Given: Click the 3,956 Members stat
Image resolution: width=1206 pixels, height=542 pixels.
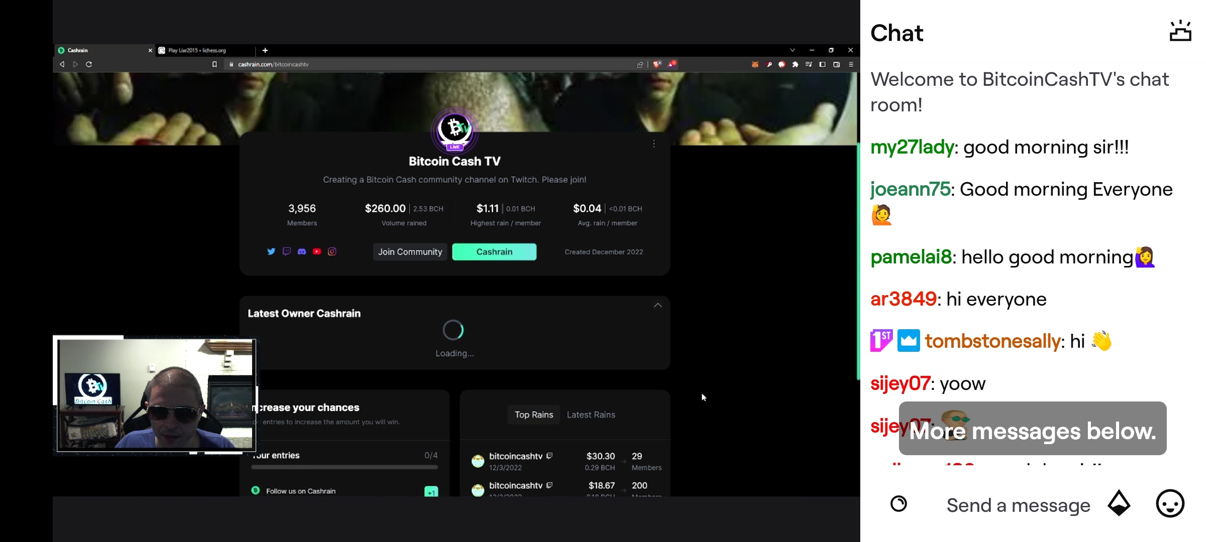Looking at the screenshot, I should (x=302, y=214).
